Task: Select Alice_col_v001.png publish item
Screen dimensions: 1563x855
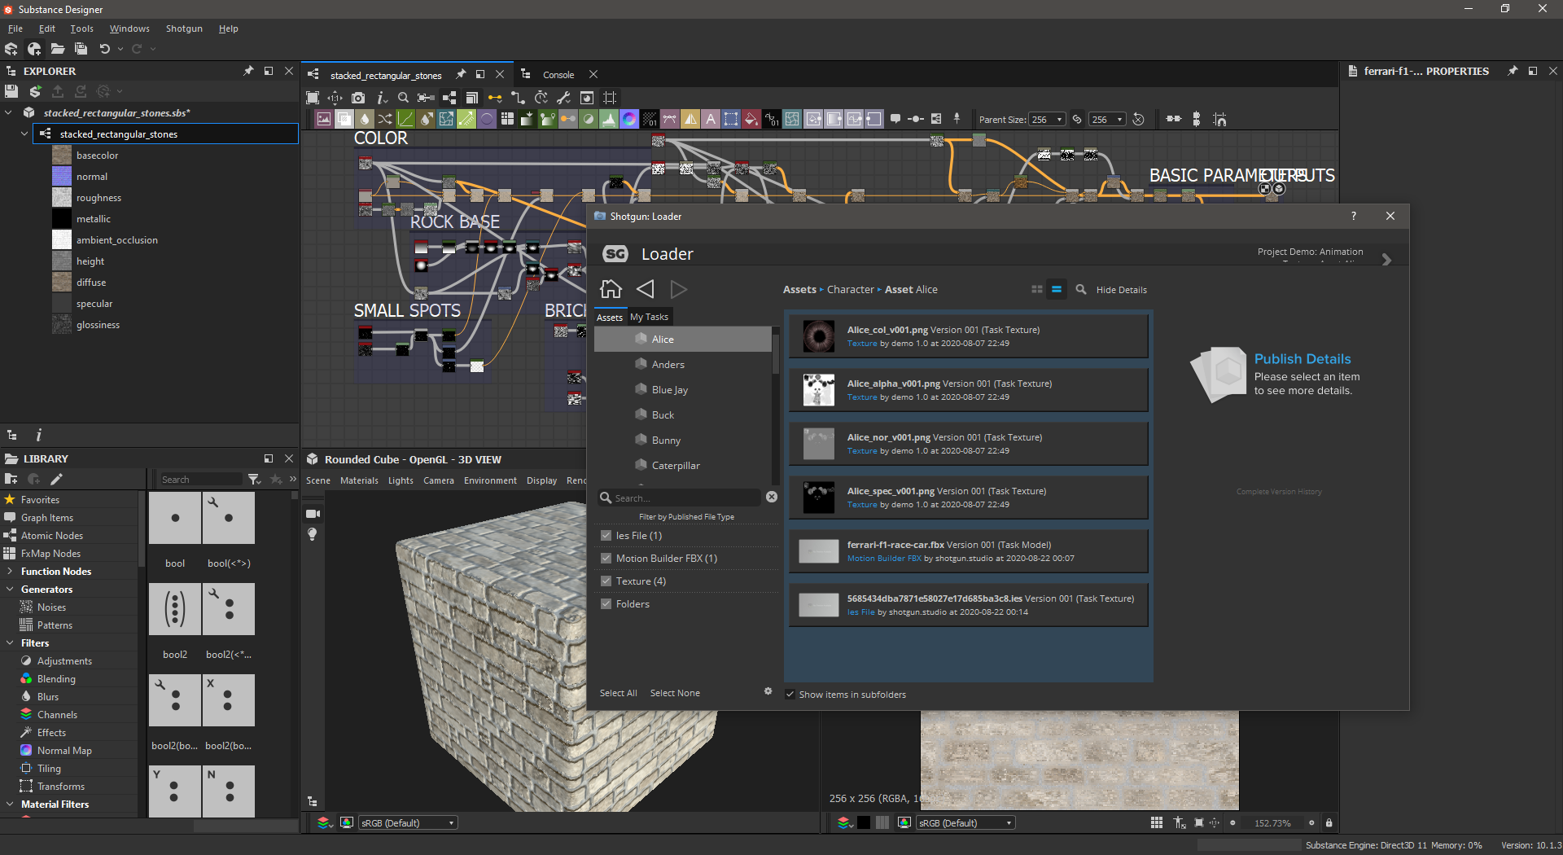Action: tap(968, 336)
